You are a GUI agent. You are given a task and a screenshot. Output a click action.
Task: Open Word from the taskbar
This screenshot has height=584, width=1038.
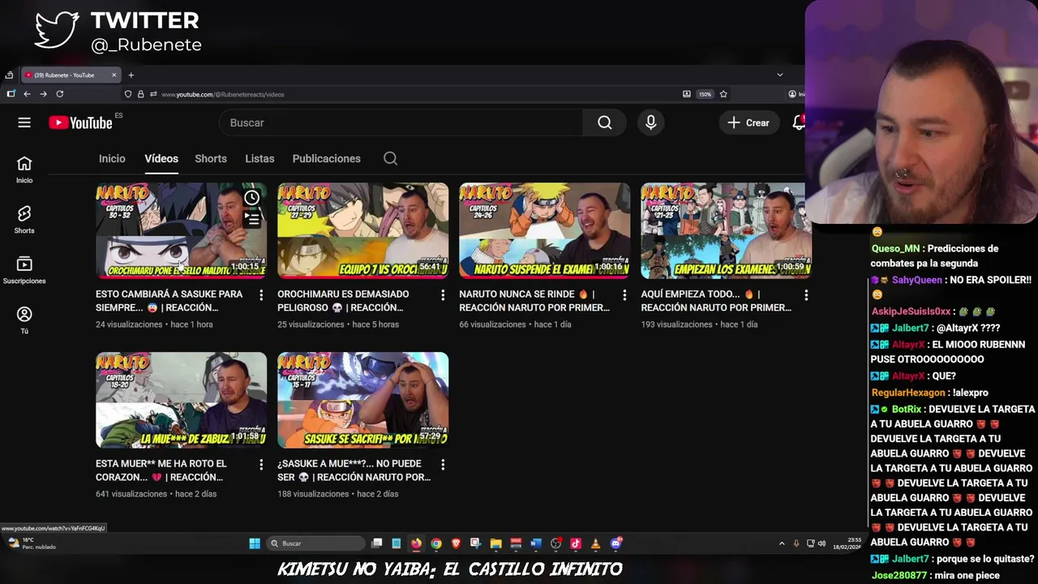(x=535, y=543)
